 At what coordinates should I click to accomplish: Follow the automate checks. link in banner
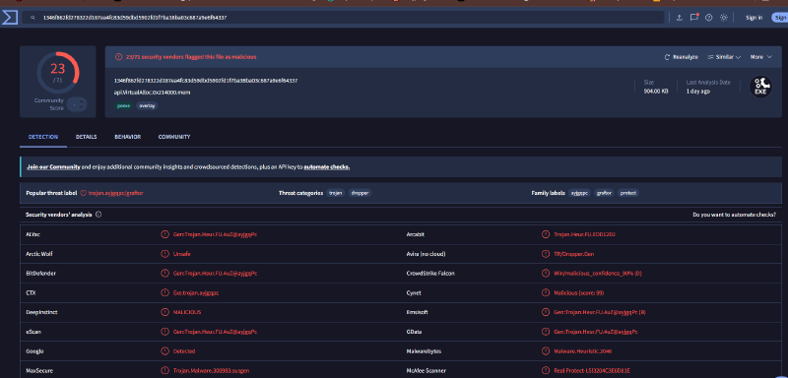(327, 167)
